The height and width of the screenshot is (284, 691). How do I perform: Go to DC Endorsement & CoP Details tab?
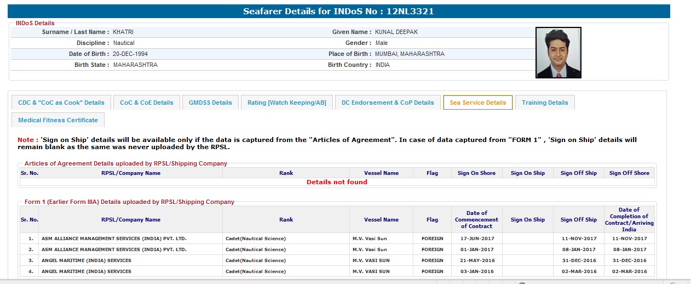click(x=388, y=103)
